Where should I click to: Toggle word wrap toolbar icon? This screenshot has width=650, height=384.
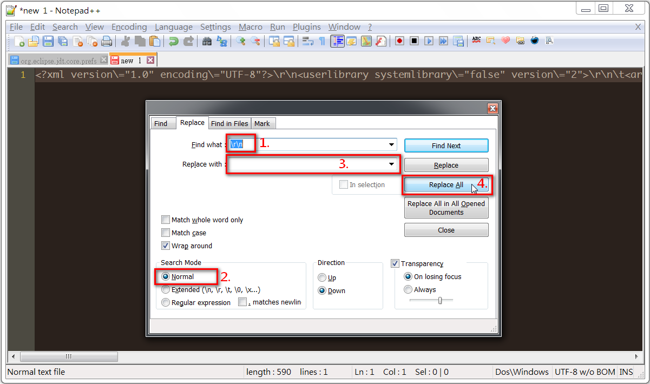[x=307, y=41]
